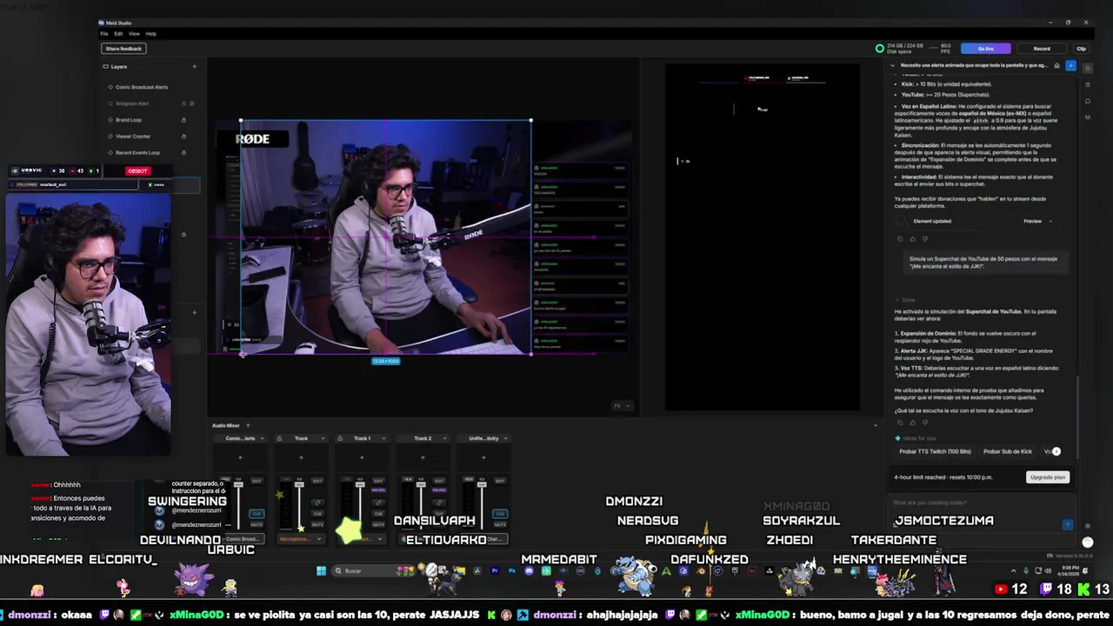This screenshot has height=626, width=1113.
Task: Select Probar TTS Twitch (100 Bits) suggestion
Action: (935, 451)
